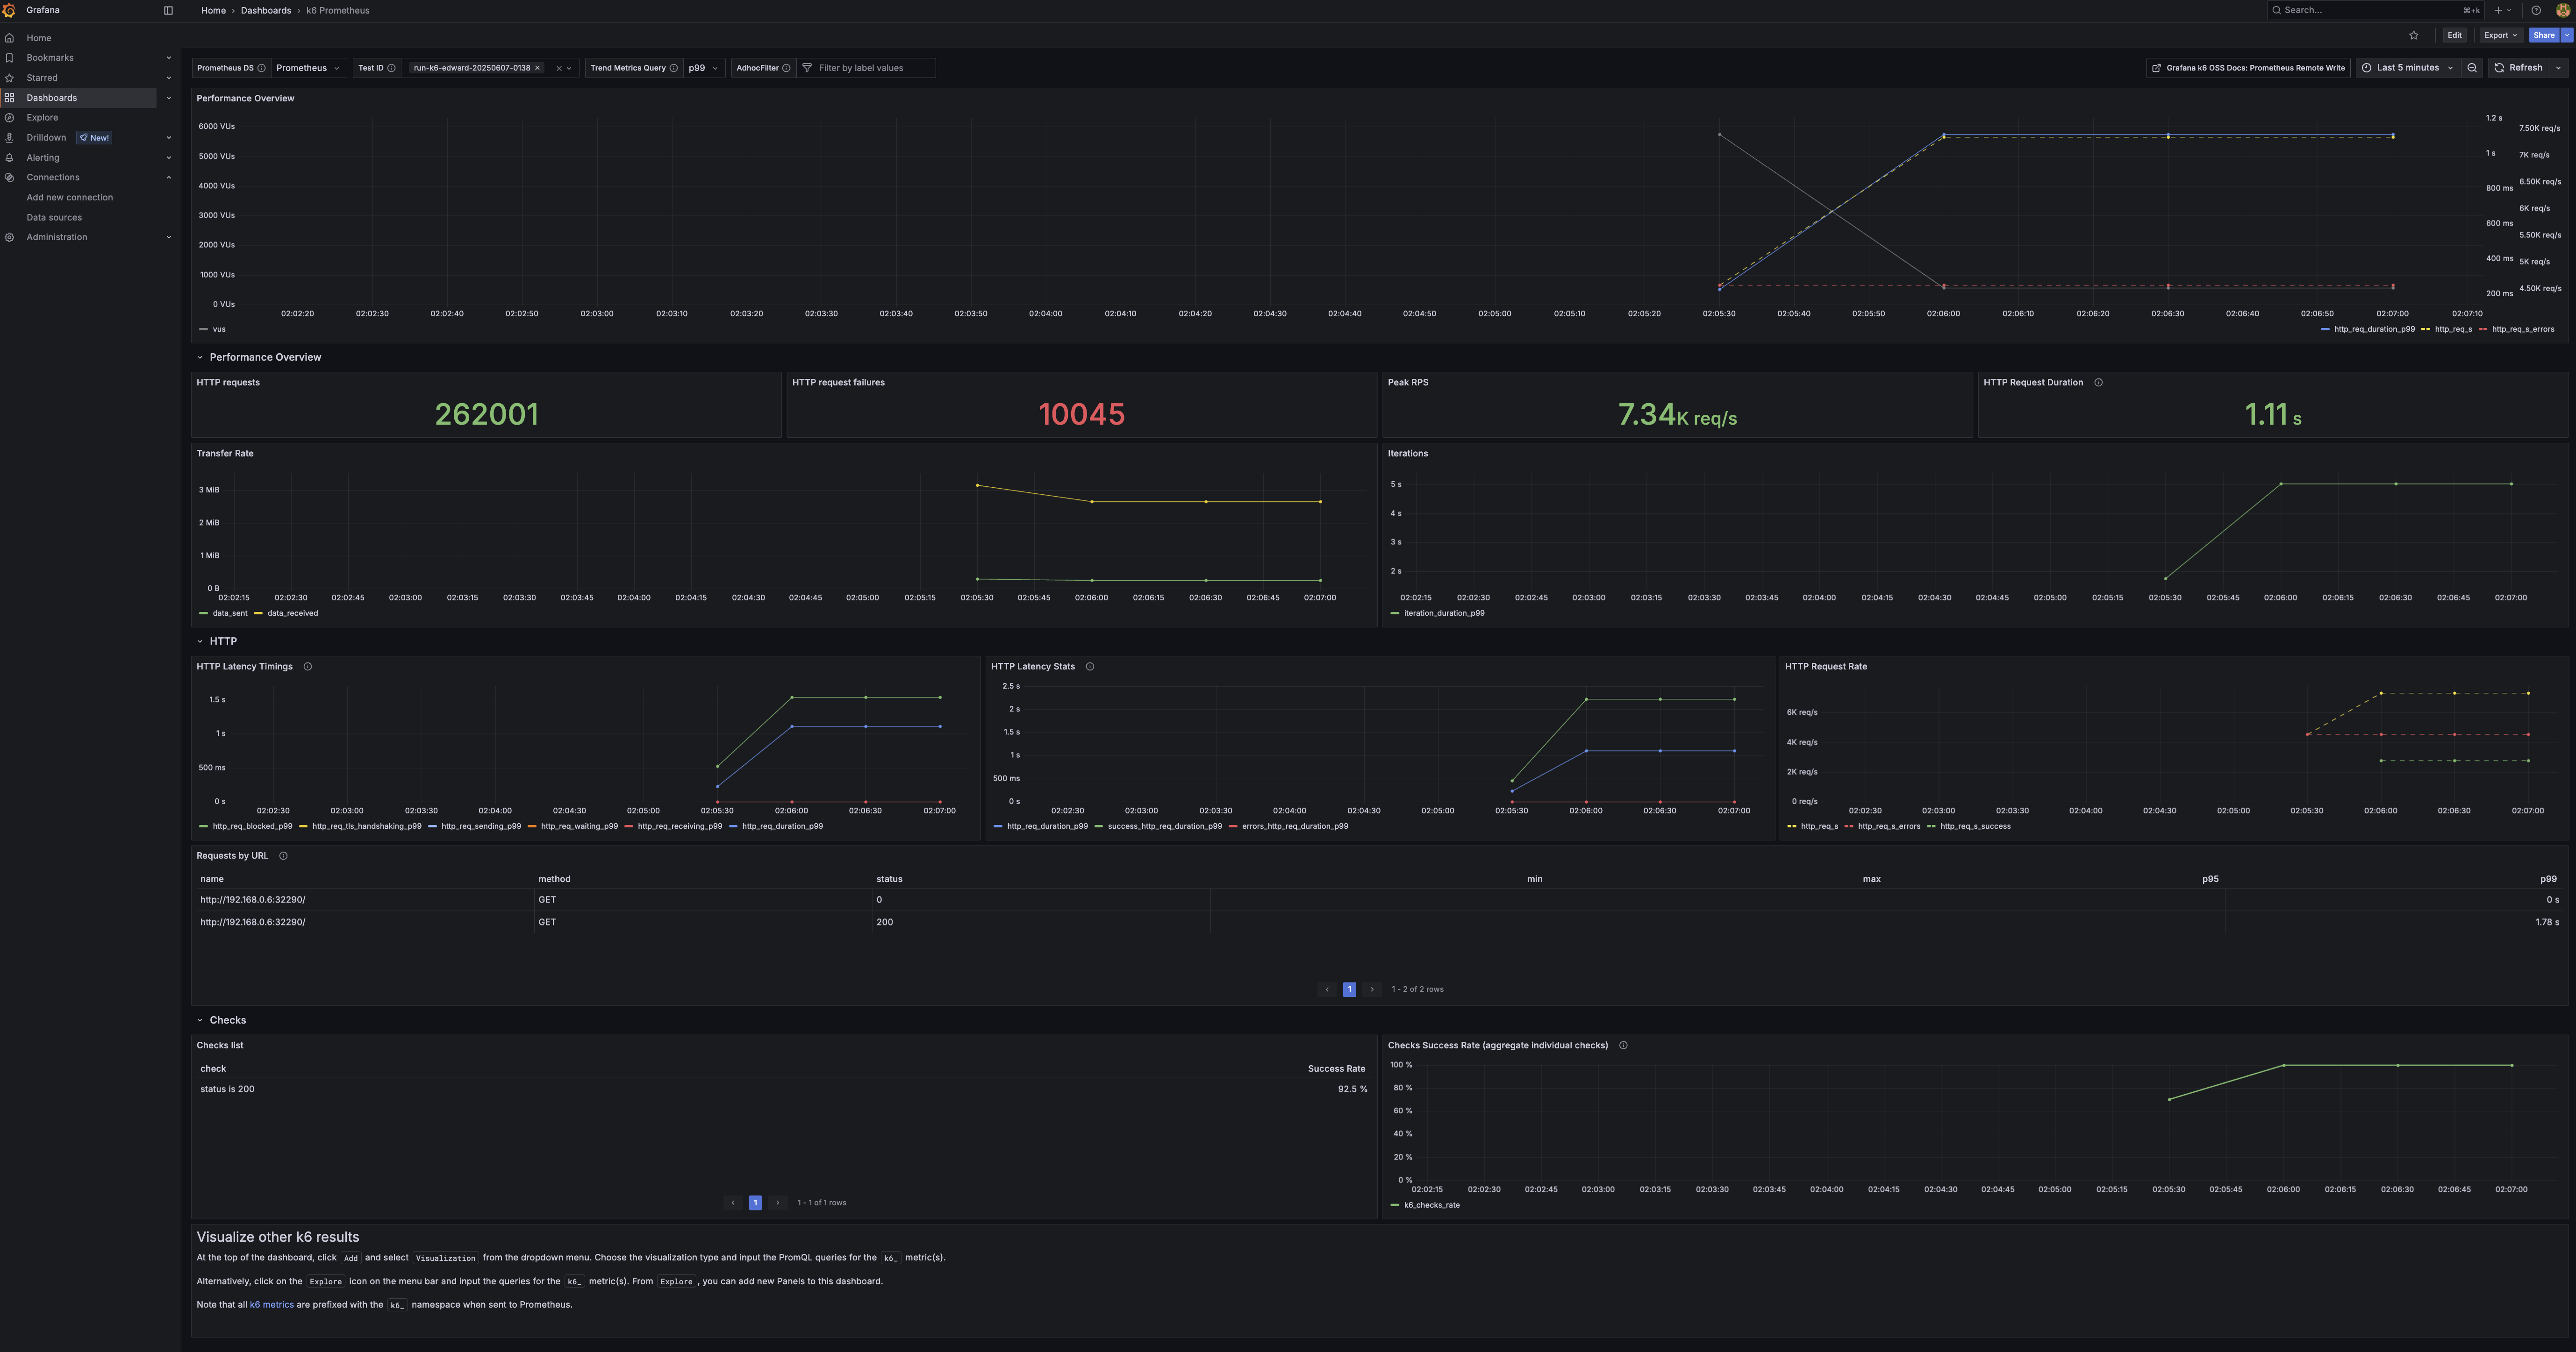Dock or undock the sidebar menu icon

[x=168, y=10]
